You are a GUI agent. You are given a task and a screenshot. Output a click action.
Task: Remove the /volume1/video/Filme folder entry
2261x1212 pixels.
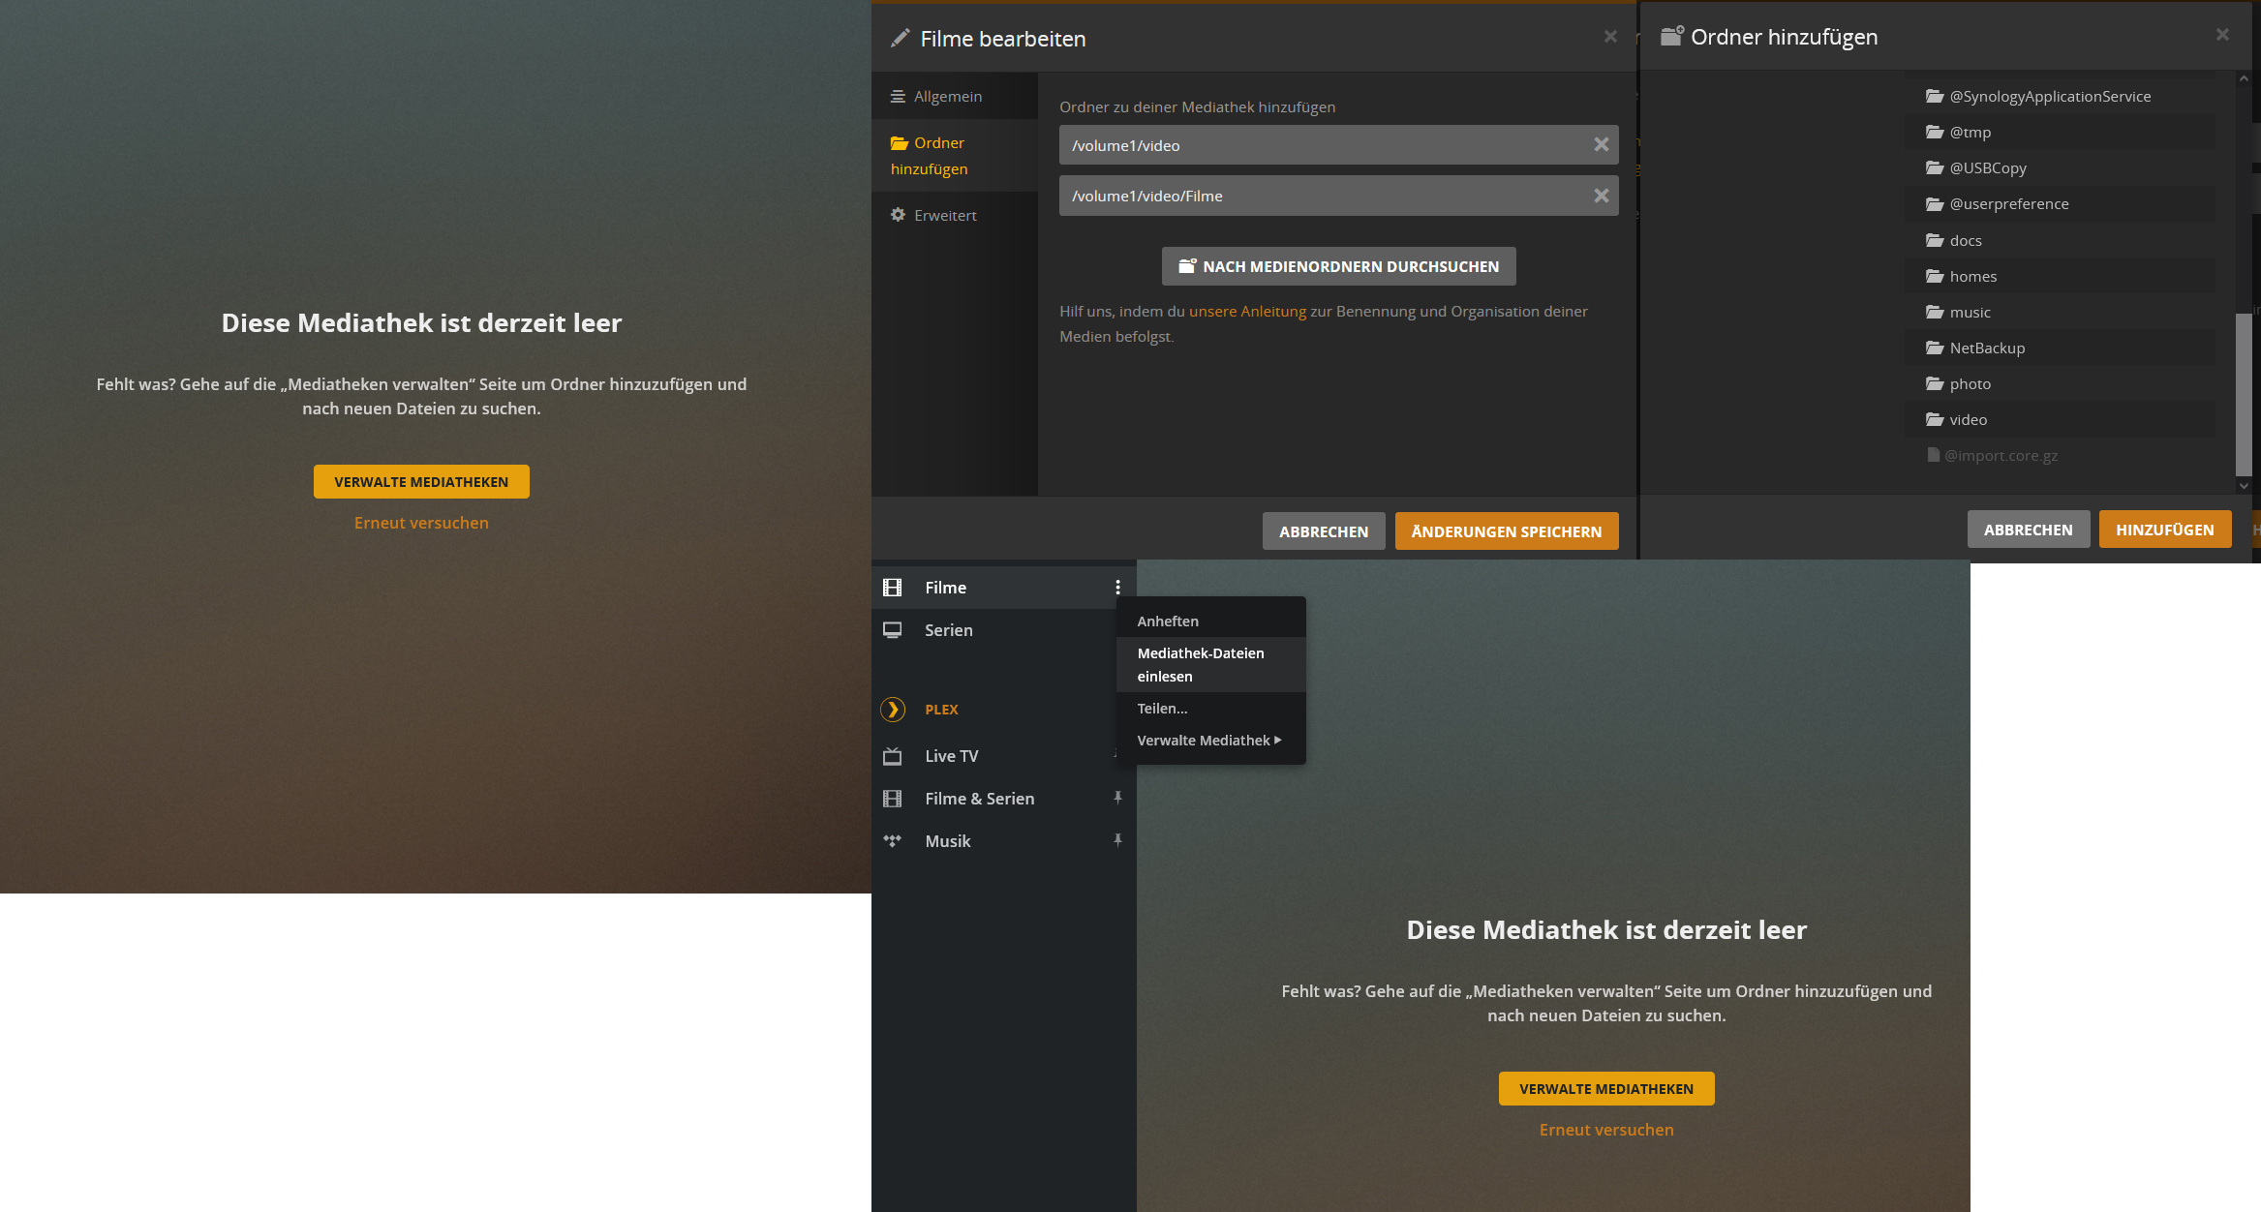coord(1601,197)
